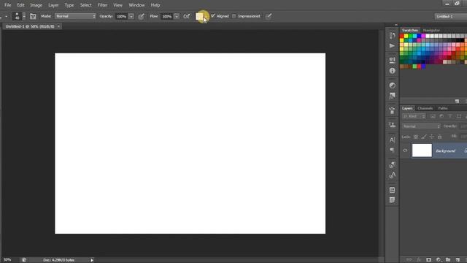Filter for pixel layers icon
467x263 pixels.
433,116
